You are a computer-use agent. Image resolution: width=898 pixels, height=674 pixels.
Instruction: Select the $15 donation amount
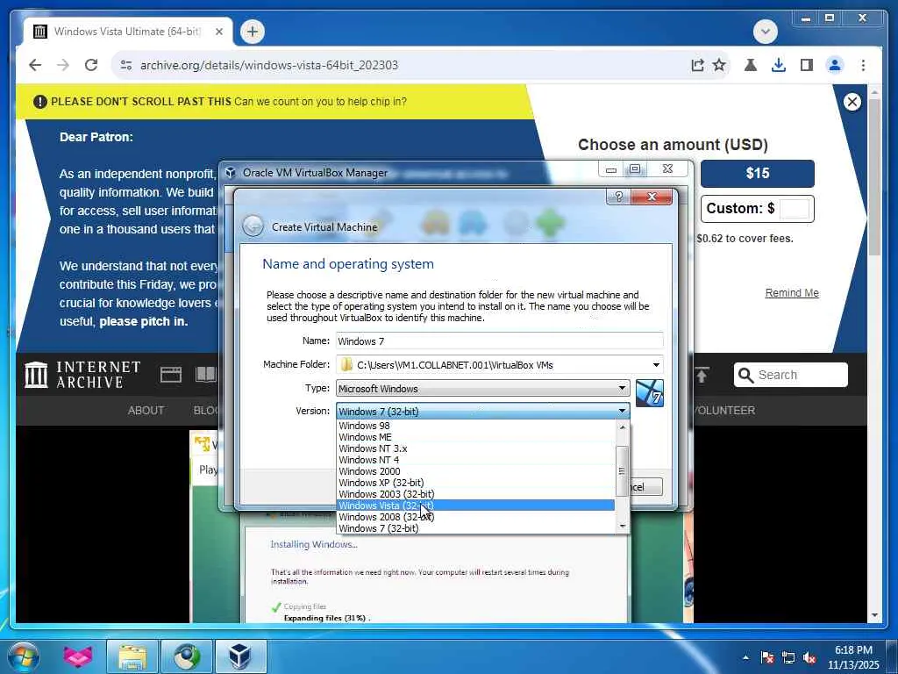tap(757, 174)
